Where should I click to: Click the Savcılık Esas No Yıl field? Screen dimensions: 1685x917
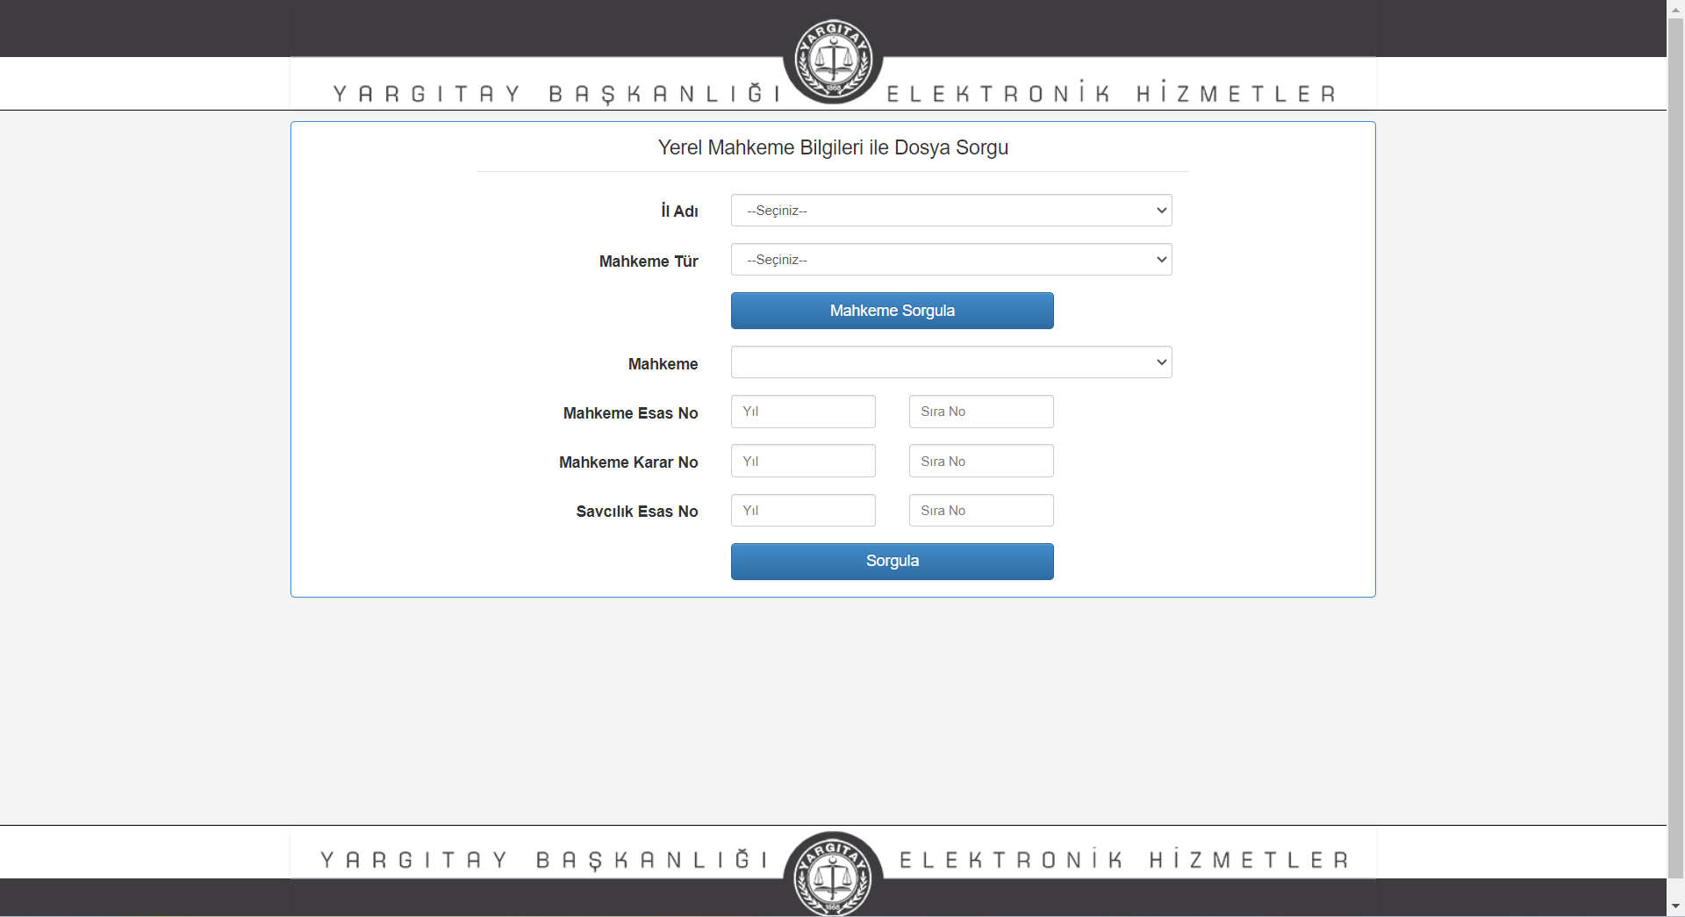tap(803, 511)
